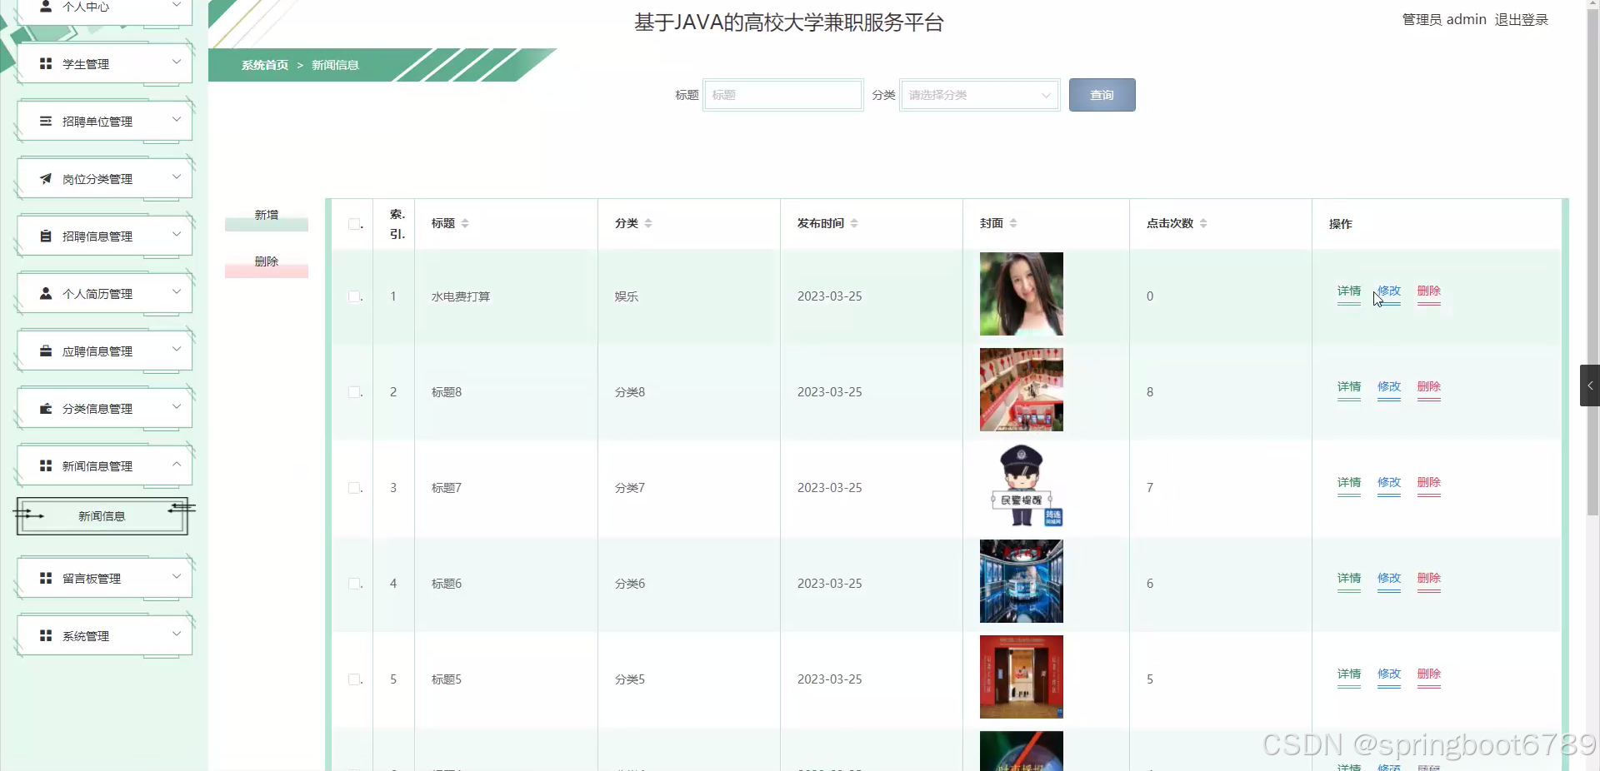Image resolution: width=1600 pixels, height=771 pixels.
Task: Open the 系统管理 sidebar menu
Action: click(x=104, y=636)
